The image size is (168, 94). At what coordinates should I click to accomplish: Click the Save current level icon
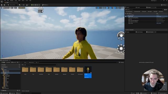[2, 5]
